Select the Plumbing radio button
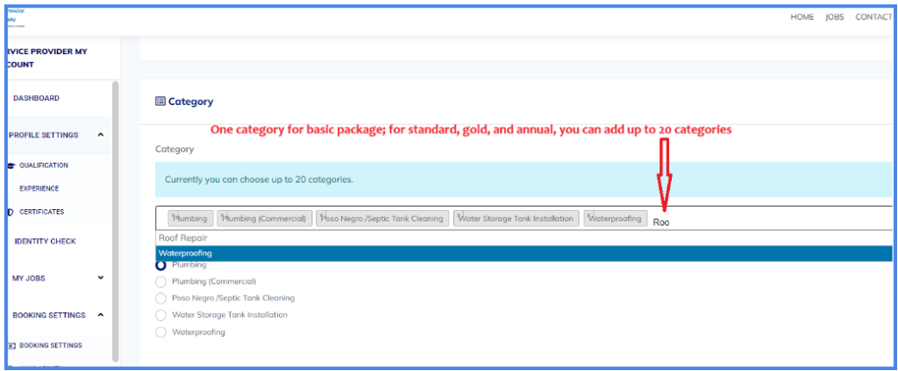The image size is (898, 371). 161,265
